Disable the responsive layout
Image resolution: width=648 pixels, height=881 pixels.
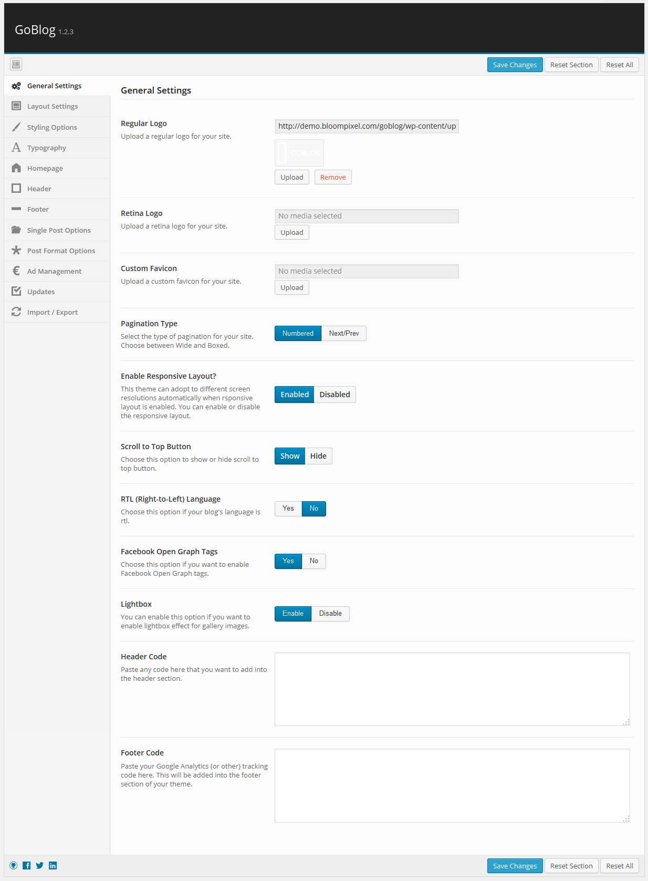(335, 395)
